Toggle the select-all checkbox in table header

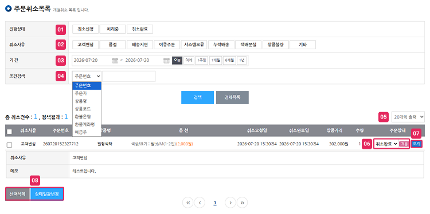[x=9, y=132]
